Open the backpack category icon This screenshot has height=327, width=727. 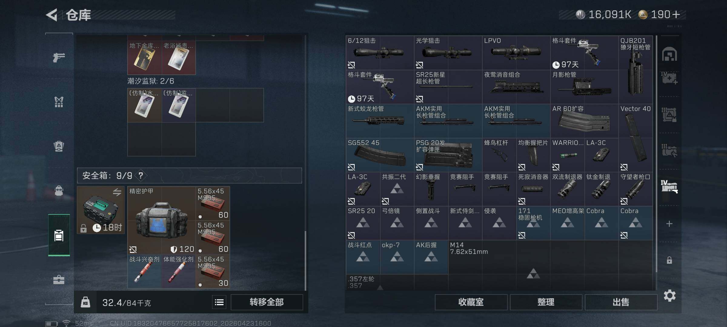tap(59, 190)
